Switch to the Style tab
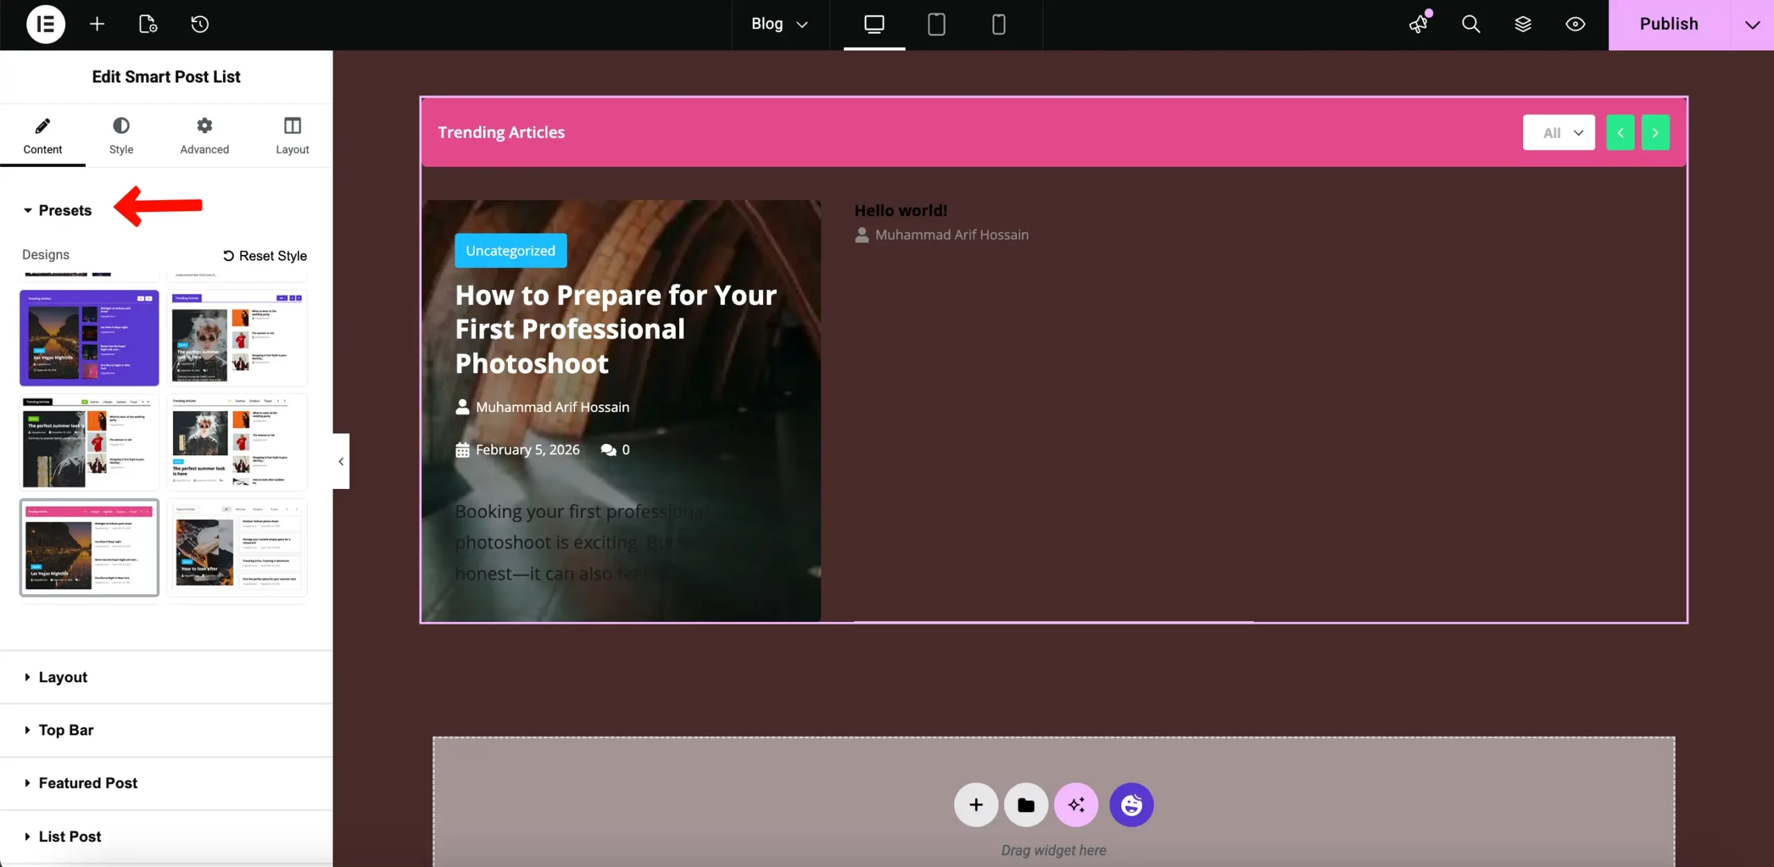 tap(121, 136)
